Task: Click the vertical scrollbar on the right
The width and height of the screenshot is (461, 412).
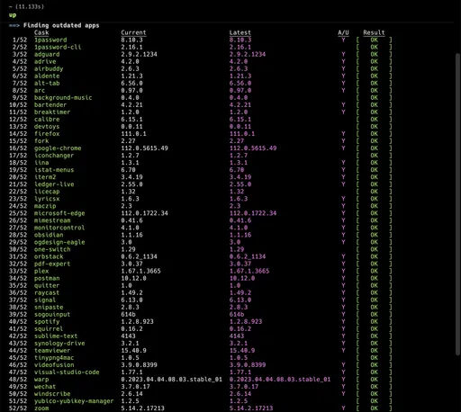Action: pos(457,204)
